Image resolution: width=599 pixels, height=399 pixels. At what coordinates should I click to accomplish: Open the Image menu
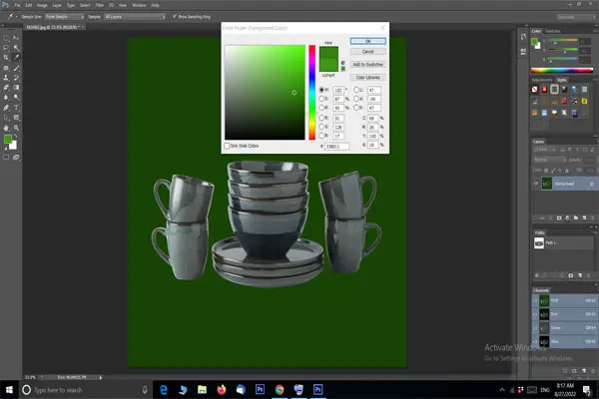pos(42,5)
